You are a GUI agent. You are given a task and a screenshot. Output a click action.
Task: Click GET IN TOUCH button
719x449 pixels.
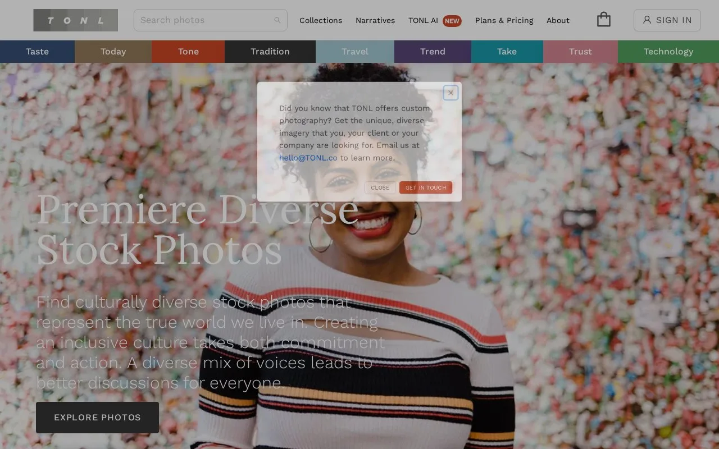pos(426,187)
